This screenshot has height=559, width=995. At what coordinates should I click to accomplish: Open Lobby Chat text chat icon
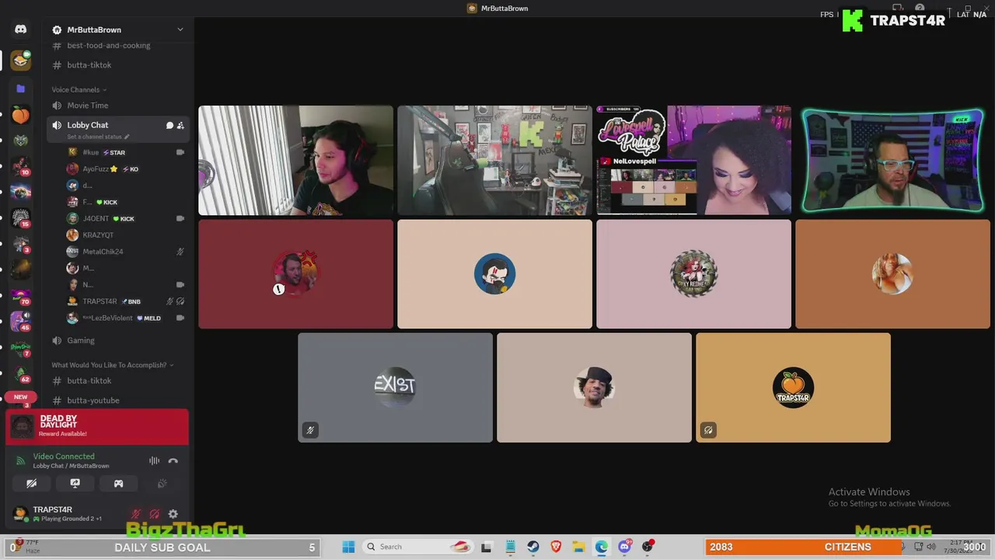pos(169,125)
